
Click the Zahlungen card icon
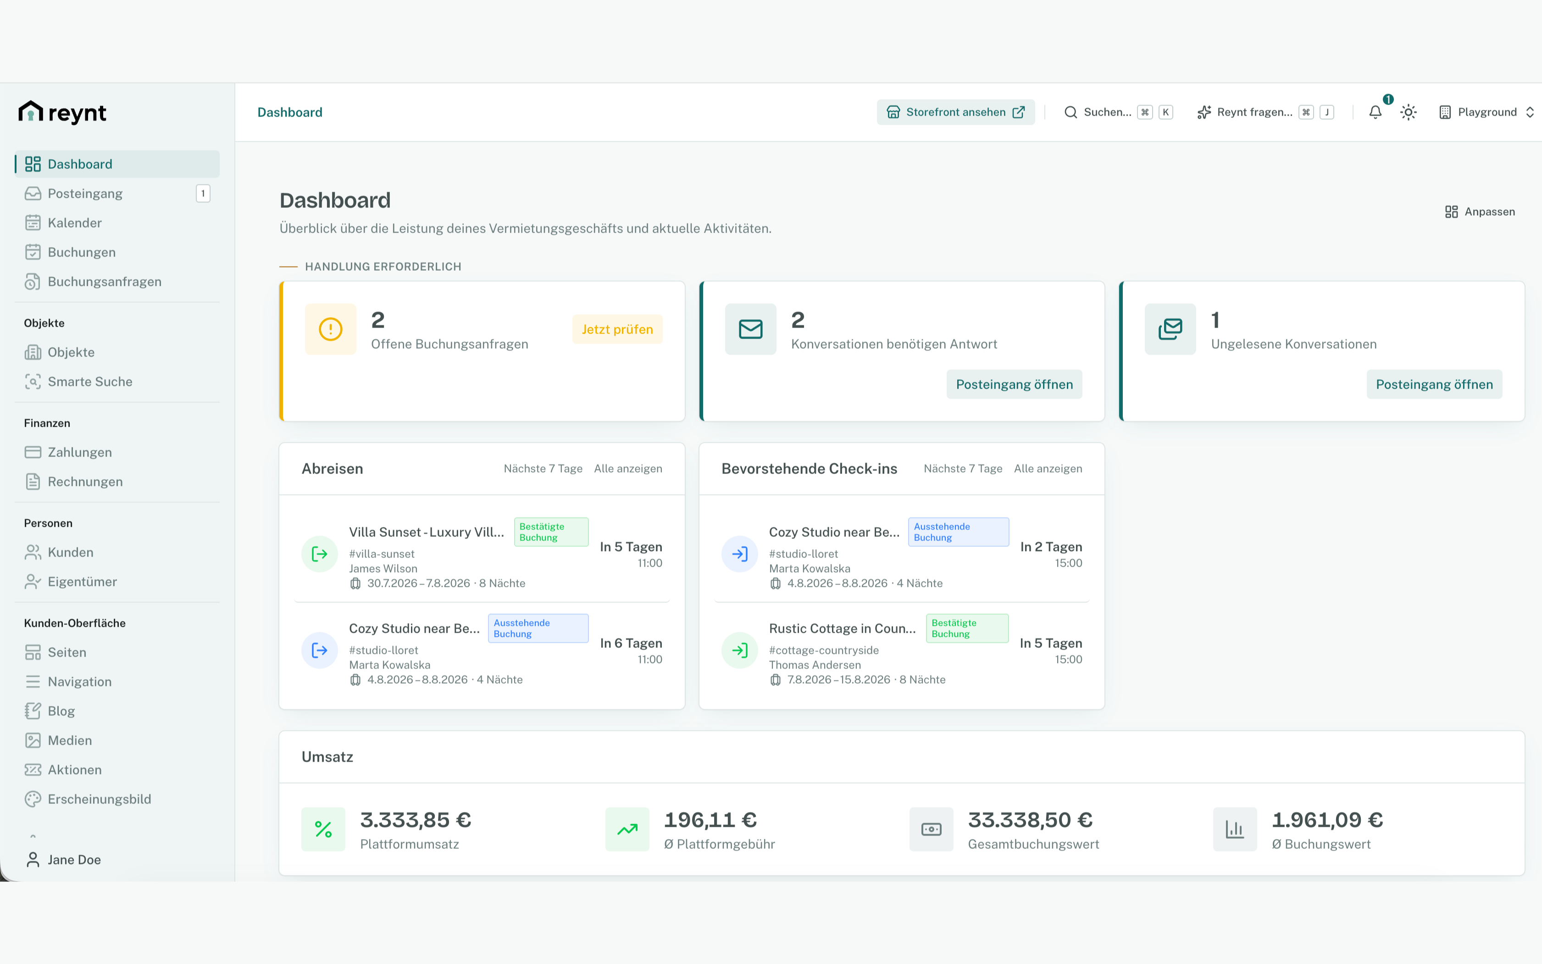tap(33, 452)
